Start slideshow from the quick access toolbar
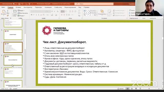Viewport: 164px width, 92px height. tap(29, 4)
